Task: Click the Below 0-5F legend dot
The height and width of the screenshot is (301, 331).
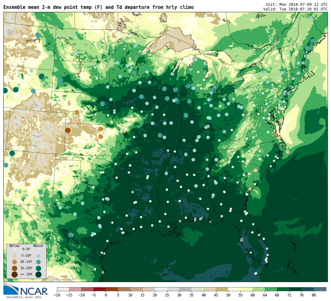Action: click(15, 249)
